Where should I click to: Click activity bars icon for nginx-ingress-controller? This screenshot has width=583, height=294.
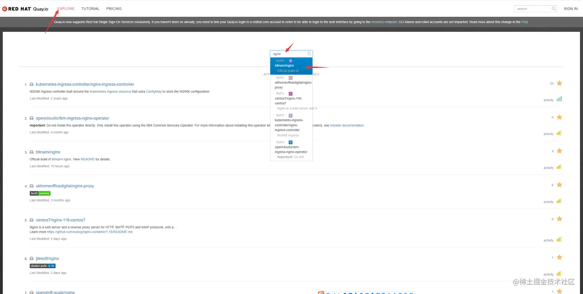click(x=559, y=99)
